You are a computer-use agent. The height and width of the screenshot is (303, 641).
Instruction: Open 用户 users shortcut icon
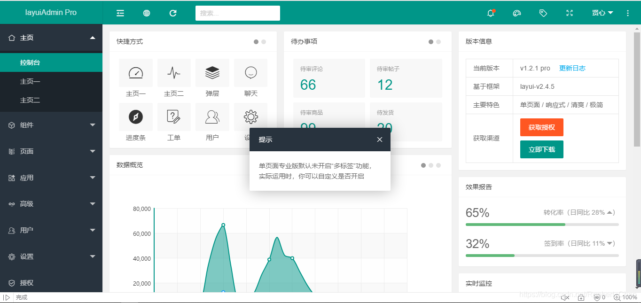(212, 117)
